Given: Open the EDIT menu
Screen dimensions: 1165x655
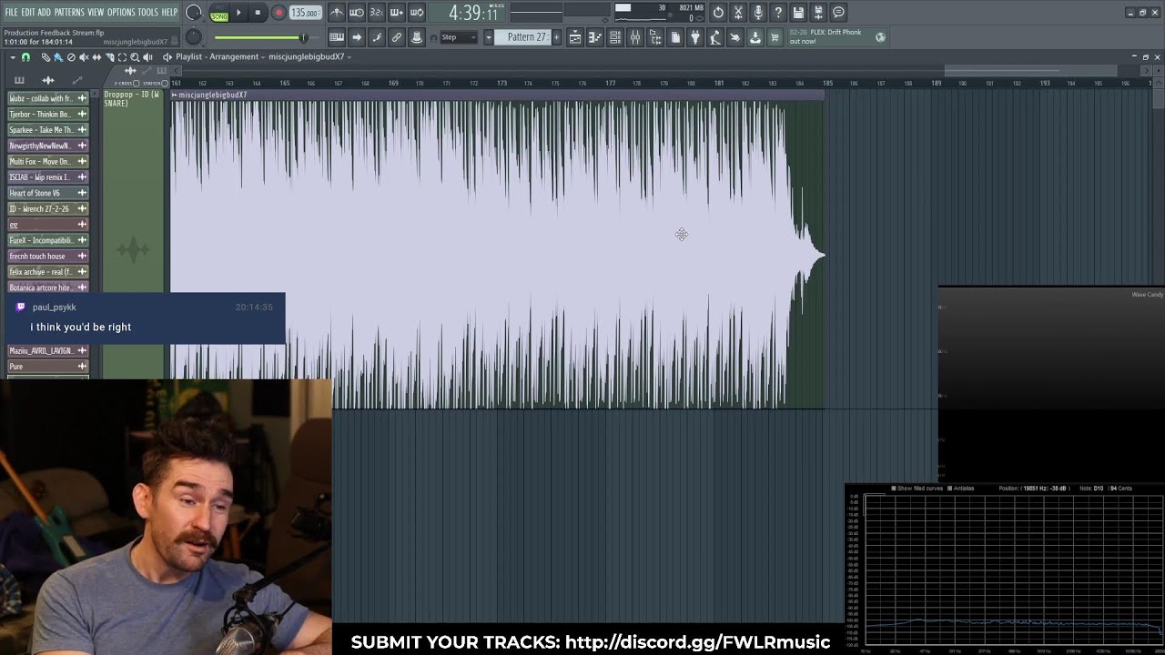Looking at the screenshot, I should coord(28,12).
